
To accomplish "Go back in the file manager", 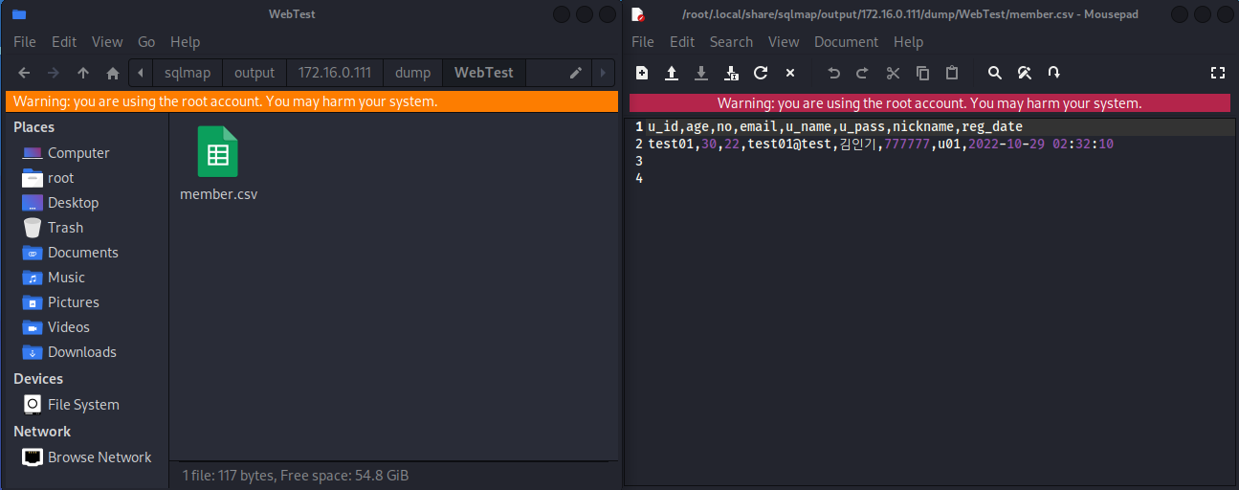I will pyautogui.click(x=24, y=73).
